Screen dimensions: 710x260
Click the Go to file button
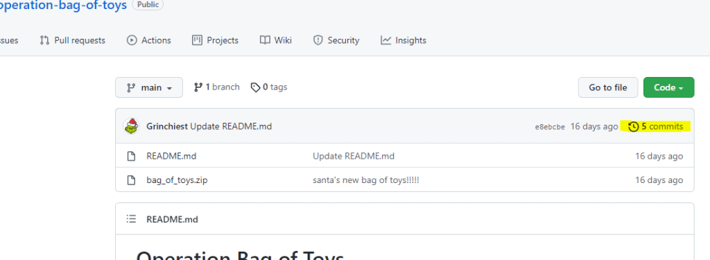pos(607,87)
